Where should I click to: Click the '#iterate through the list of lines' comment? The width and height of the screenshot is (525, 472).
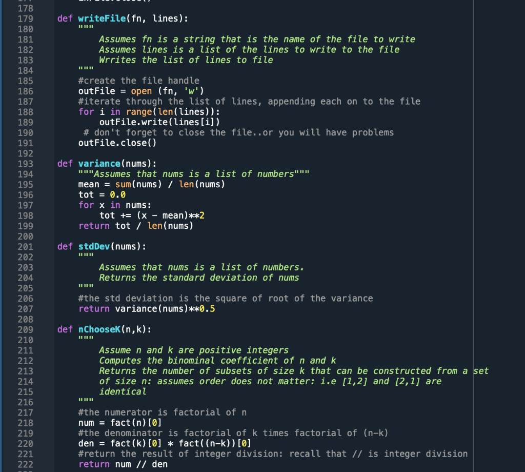tap(249, 102)
